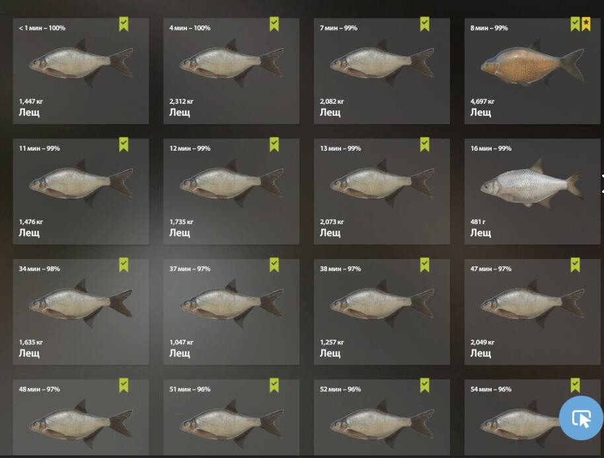The image size is (604, 458).
Task: Click the Лещ label under 1,257 кг
Action: 330,353
